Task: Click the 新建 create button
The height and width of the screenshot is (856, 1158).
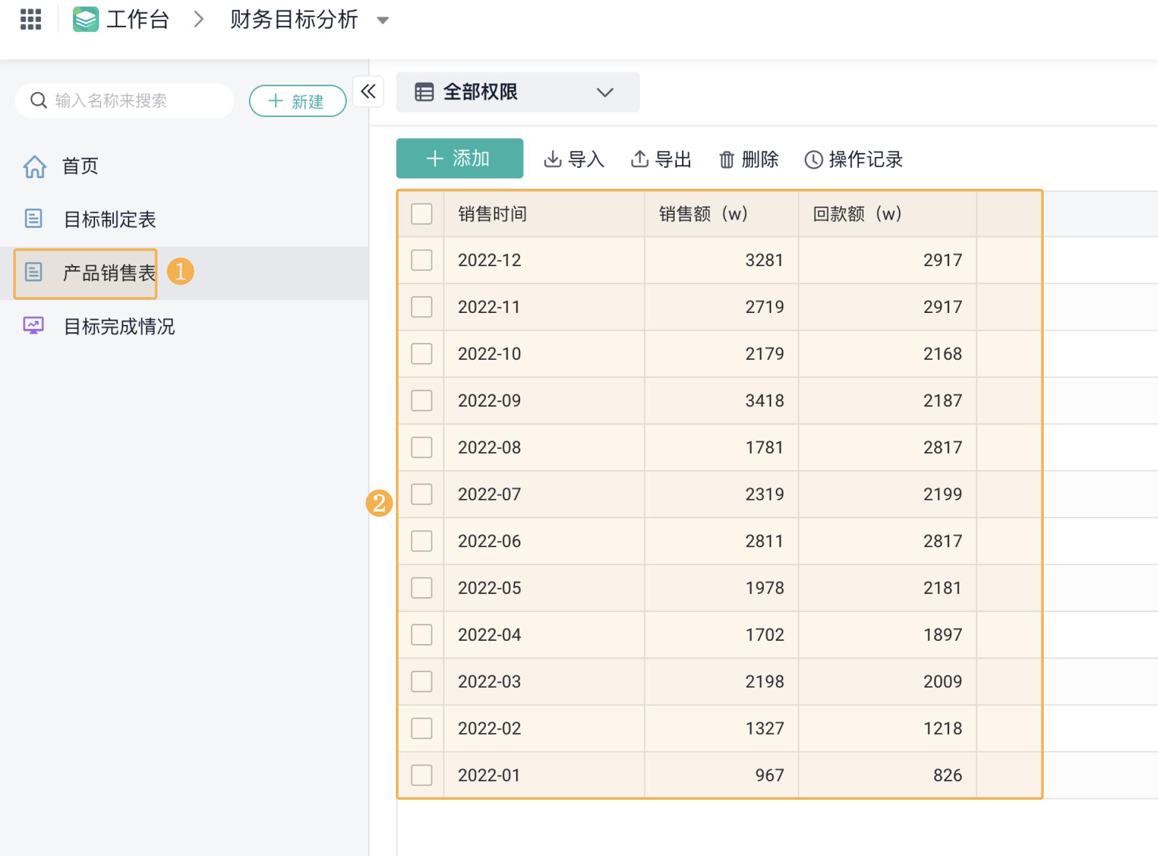Action: tap(297, 100)
